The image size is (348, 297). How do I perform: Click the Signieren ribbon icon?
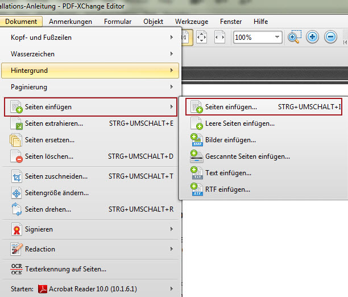(x=16, y=229)
